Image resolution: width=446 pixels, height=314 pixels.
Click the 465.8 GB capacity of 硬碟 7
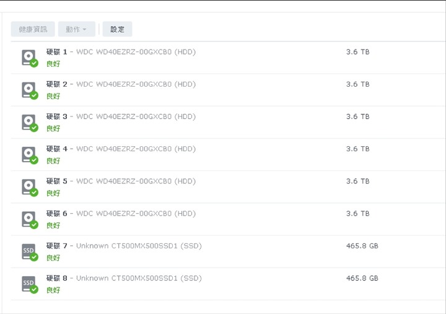tap(362, 246)
